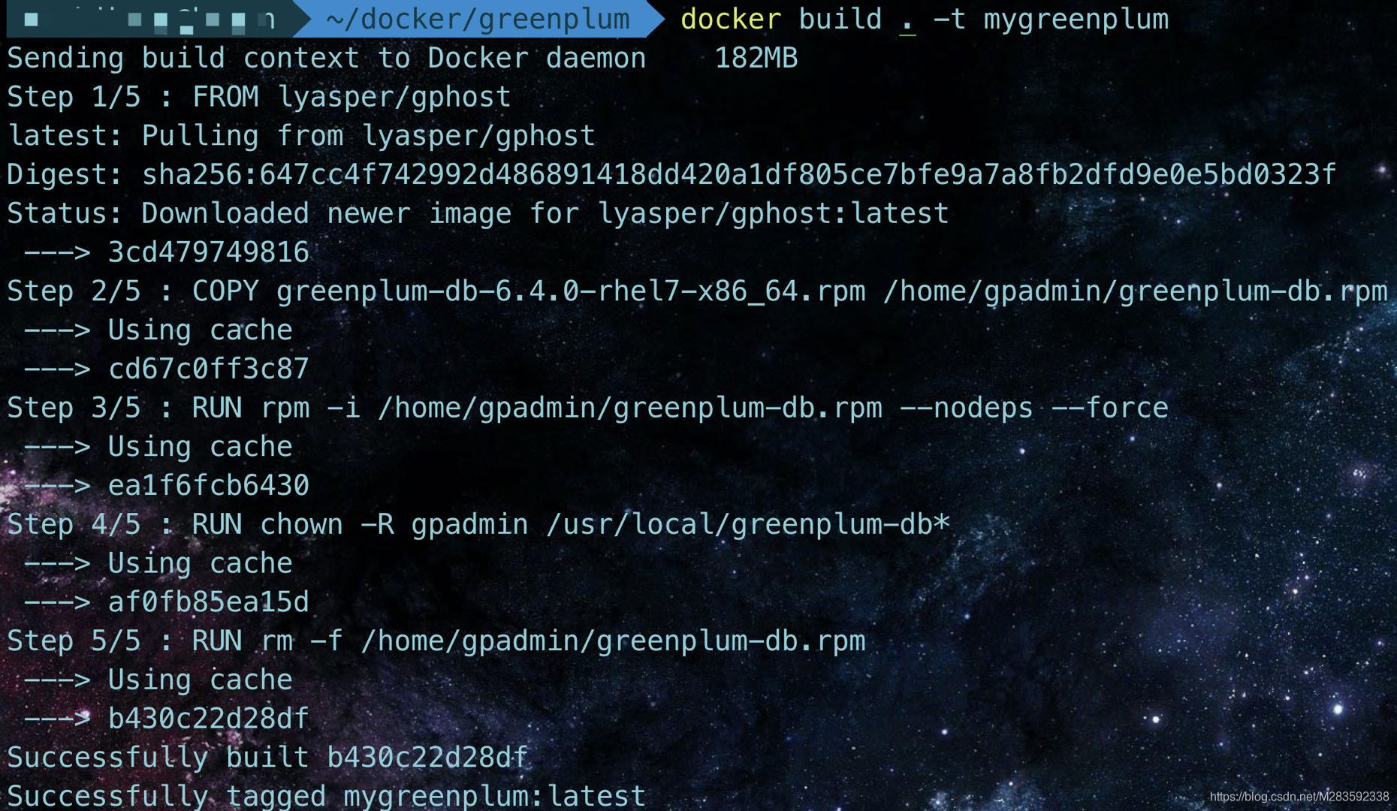Click 'Step 3/5 : RUN rpm -i' line
Viewport: 1397px width, 811px height.
(x=588, y=408)
